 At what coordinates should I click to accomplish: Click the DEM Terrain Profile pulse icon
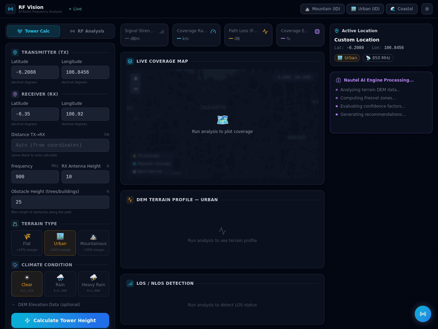[x=130, y=200]
